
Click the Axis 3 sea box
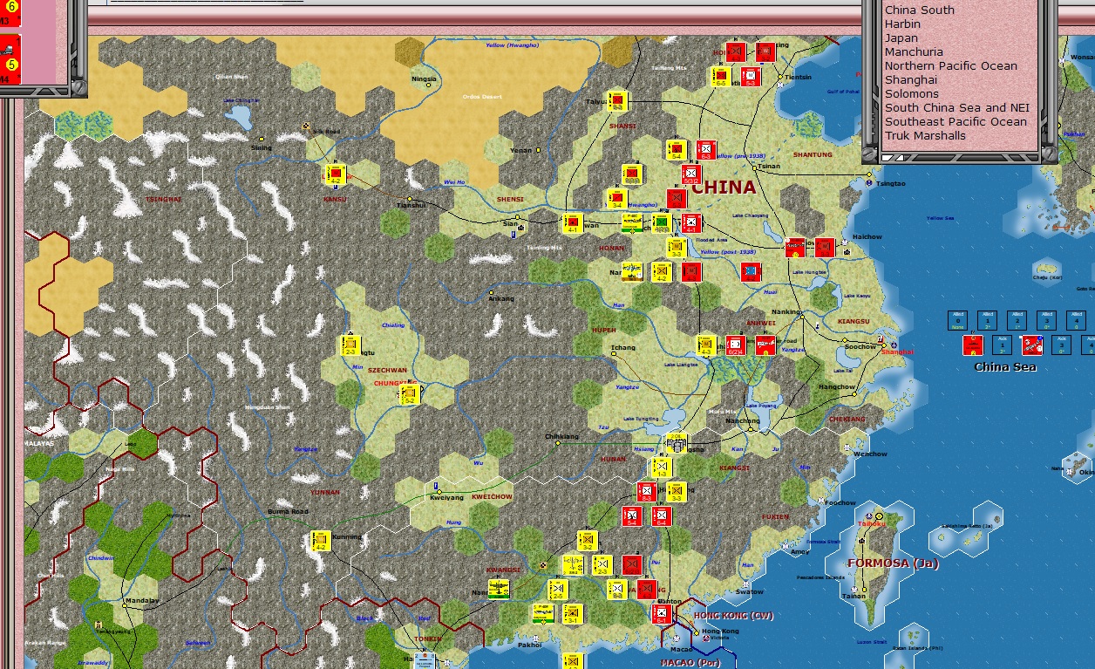tap(1061, 345)
